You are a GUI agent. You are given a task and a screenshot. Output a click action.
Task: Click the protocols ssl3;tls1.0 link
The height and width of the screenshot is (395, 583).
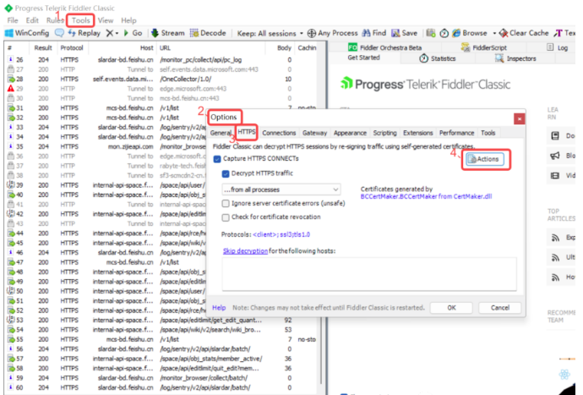(x=281, y=234)
